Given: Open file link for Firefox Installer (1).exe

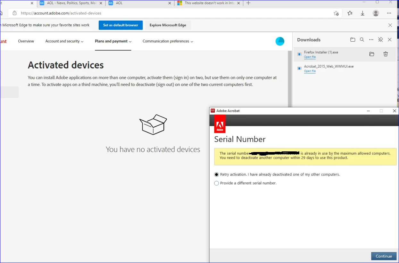Looking at the screenshot, I should (x=310, y=57).
